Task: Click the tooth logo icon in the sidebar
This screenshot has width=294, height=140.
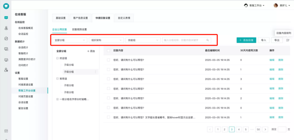Action: click(x=6, y=6)
